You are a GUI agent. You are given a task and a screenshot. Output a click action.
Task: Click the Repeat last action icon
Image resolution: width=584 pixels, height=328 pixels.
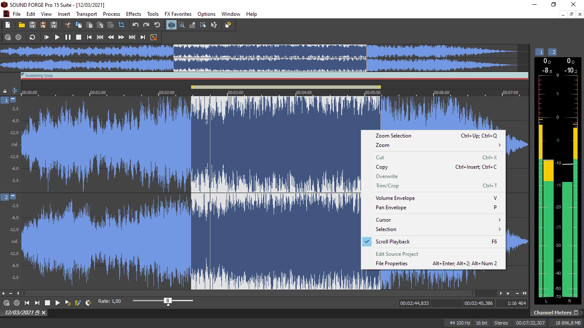(157, 25)
